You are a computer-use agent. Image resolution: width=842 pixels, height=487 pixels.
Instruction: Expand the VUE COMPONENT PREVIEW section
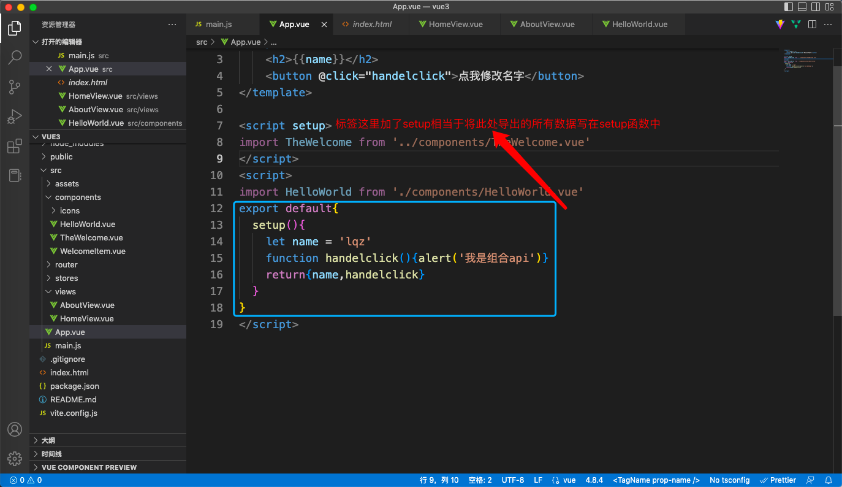tap(108, 467)
